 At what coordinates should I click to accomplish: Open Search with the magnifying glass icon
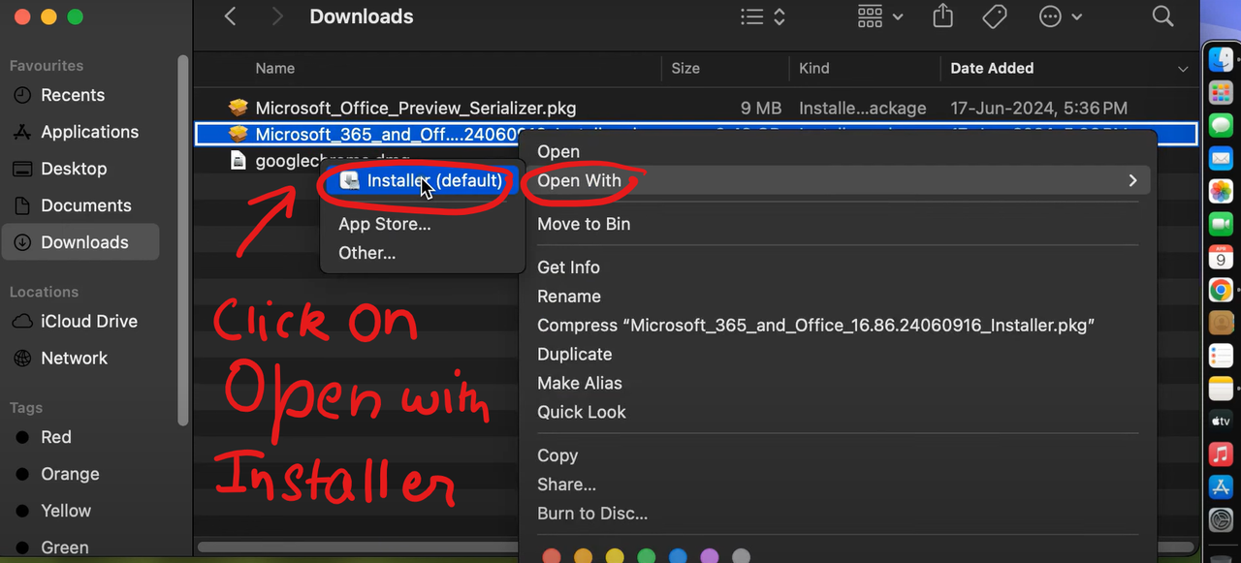click(1162, 16)
